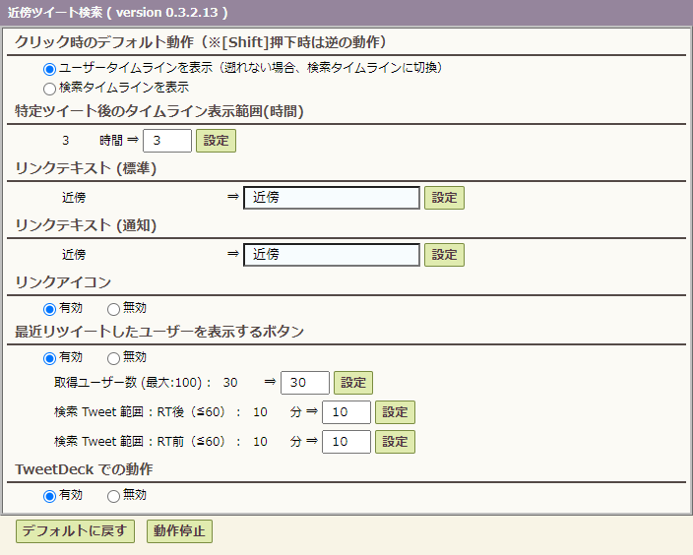Click the RT後 minutes input field
This screenshot has height=555, width=693.
point(346,412)
